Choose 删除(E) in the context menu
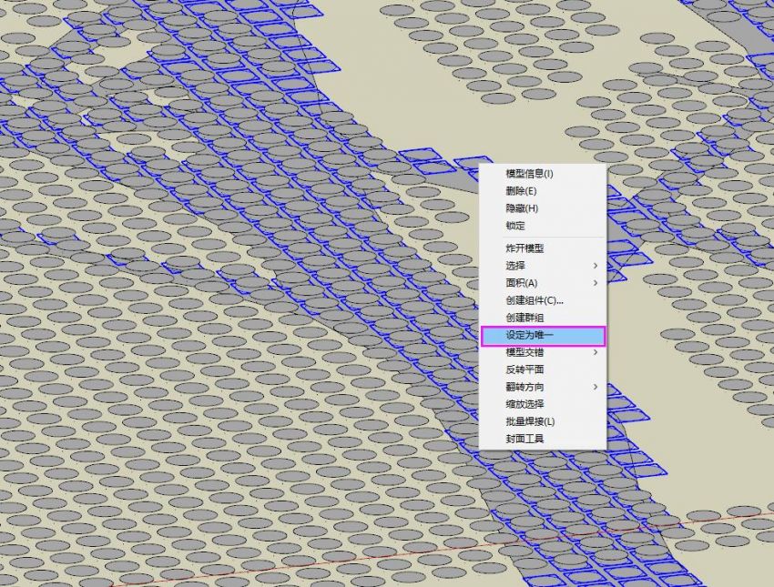Image resolution: width=774 pixels, height=587 pixels. click(x=543, y=191)
